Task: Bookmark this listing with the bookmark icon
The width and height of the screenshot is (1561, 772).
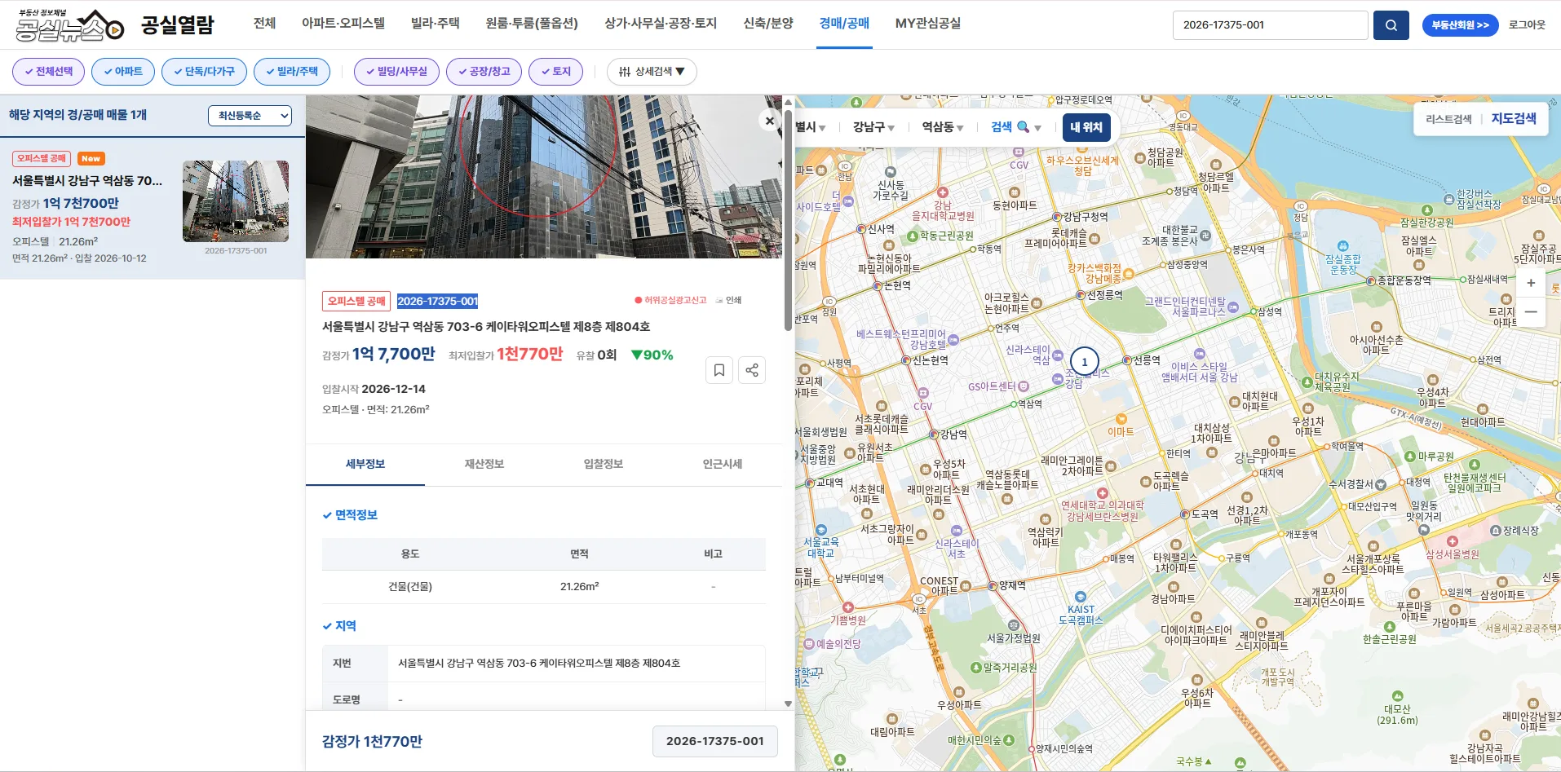Action: [719, 370]
